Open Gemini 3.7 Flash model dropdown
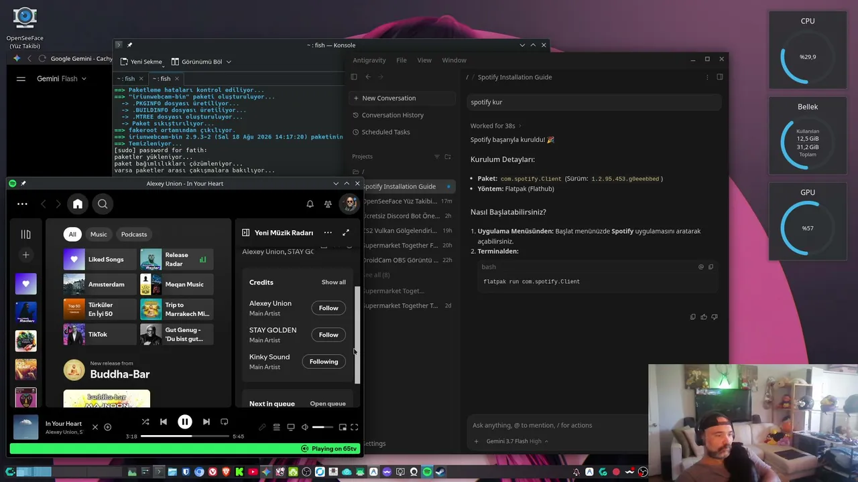 [517, 441]
